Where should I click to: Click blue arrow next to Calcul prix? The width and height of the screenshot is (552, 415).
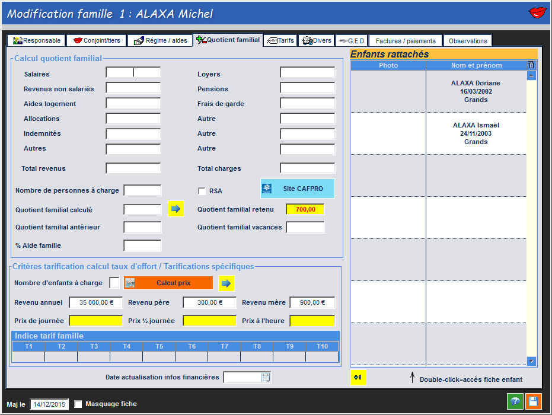tap(226, 283)
